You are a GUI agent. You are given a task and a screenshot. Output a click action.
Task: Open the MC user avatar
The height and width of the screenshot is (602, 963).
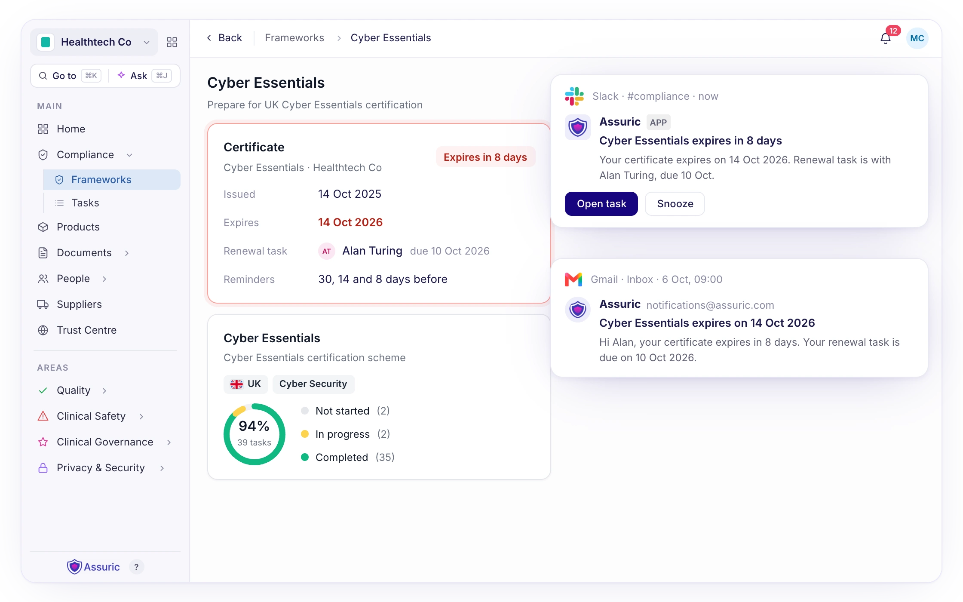(x=917, y=38)
